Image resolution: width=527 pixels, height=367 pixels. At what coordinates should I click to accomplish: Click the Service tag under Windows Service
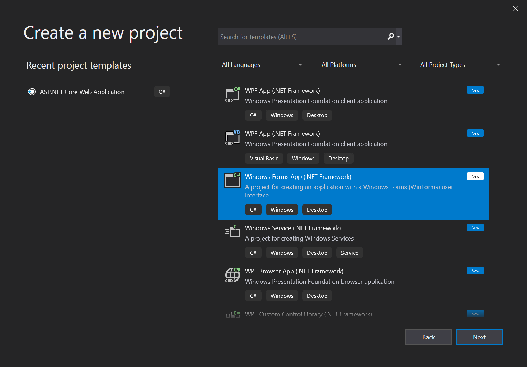point(349,253)
